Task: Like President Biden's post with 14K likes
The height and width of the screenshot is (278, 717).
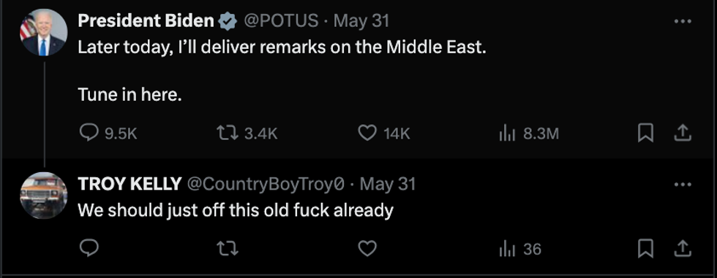Action: pos(383,134)
